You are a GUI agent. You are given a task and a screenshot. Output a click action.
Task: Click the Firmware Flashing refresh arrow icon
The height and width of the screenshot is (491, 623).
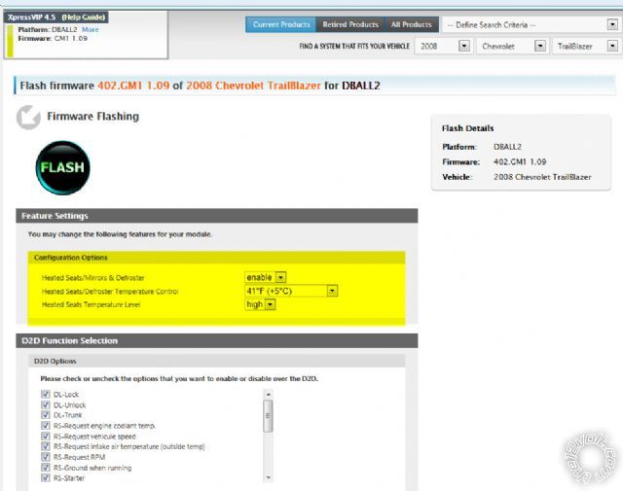coord(28,117)
